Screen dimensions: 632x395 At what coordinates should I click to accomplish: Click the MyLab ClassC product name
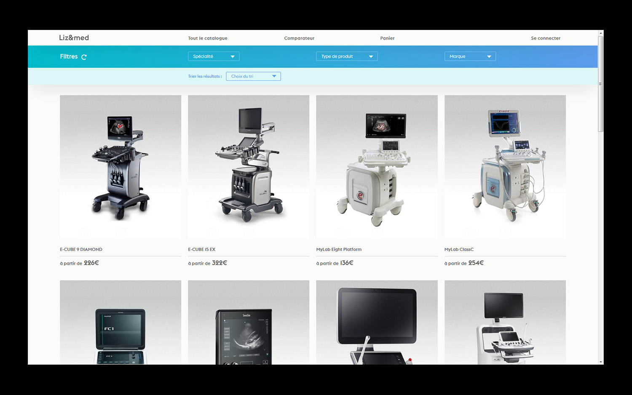(459, 249)
